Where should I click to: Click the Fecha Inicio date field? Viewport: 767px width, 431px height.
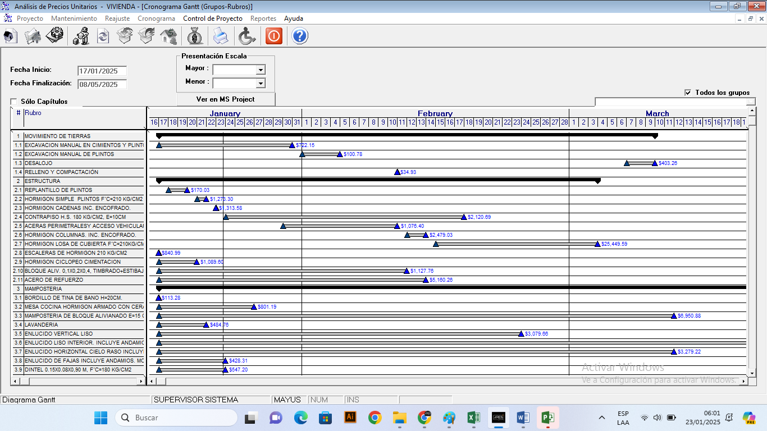pyautogui.click(x=102, y=71)
